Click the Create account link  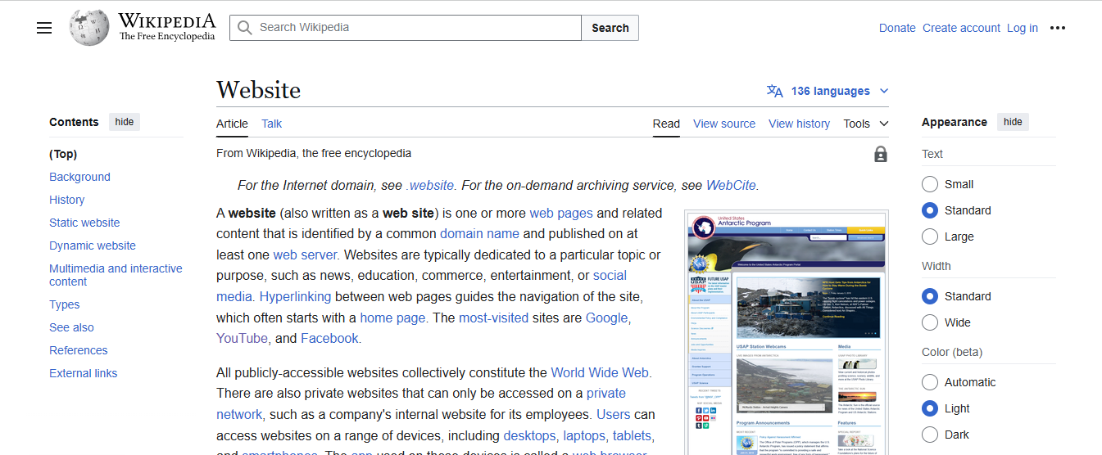961,28
